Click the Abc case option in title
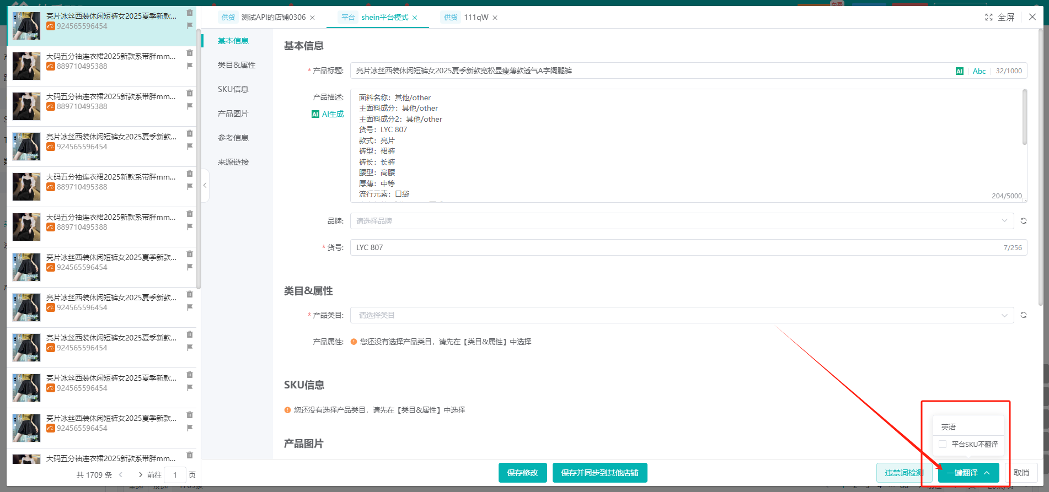The height and width of the screenshot is (492, 1049). [979, 71]
